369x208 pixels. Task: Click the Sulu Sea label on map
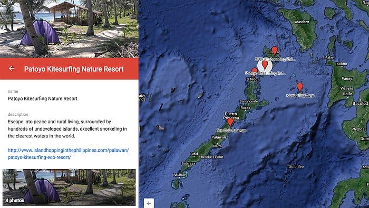pyautogui.click(x=296, y=166)
